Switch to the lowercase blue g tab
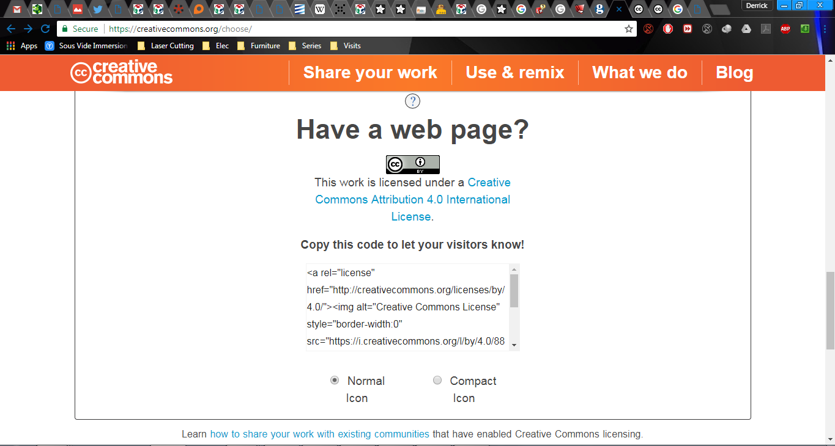835x446 pixels. coord(599,9)
